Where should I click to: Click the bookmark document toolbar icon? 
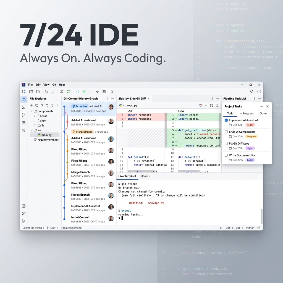[x=111, y=91]
